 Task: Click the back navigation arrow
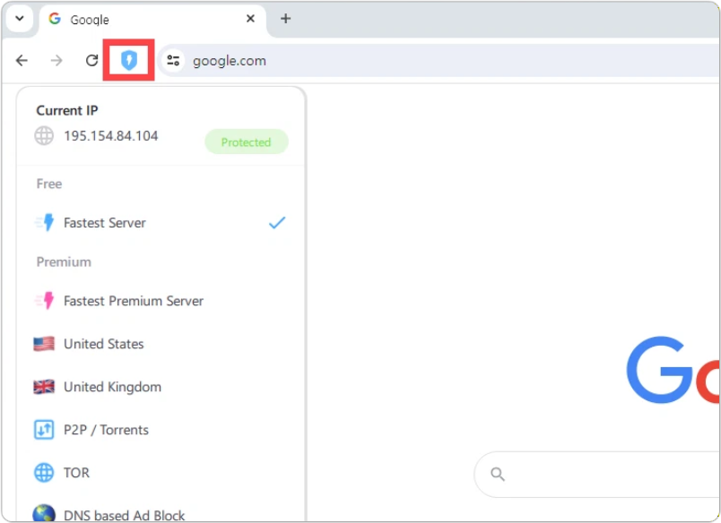pyautogui.click(x=22, y=61)
